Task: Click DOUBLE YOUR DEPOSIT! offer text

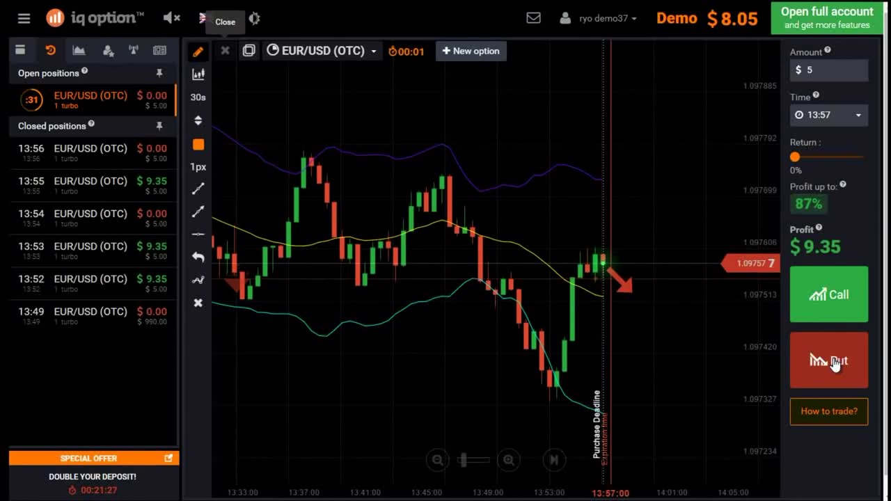Action: (x=93, y=477)
